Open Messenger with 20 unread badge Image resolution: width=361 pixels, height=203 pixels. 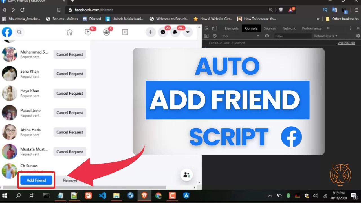(x=163, y=32)
